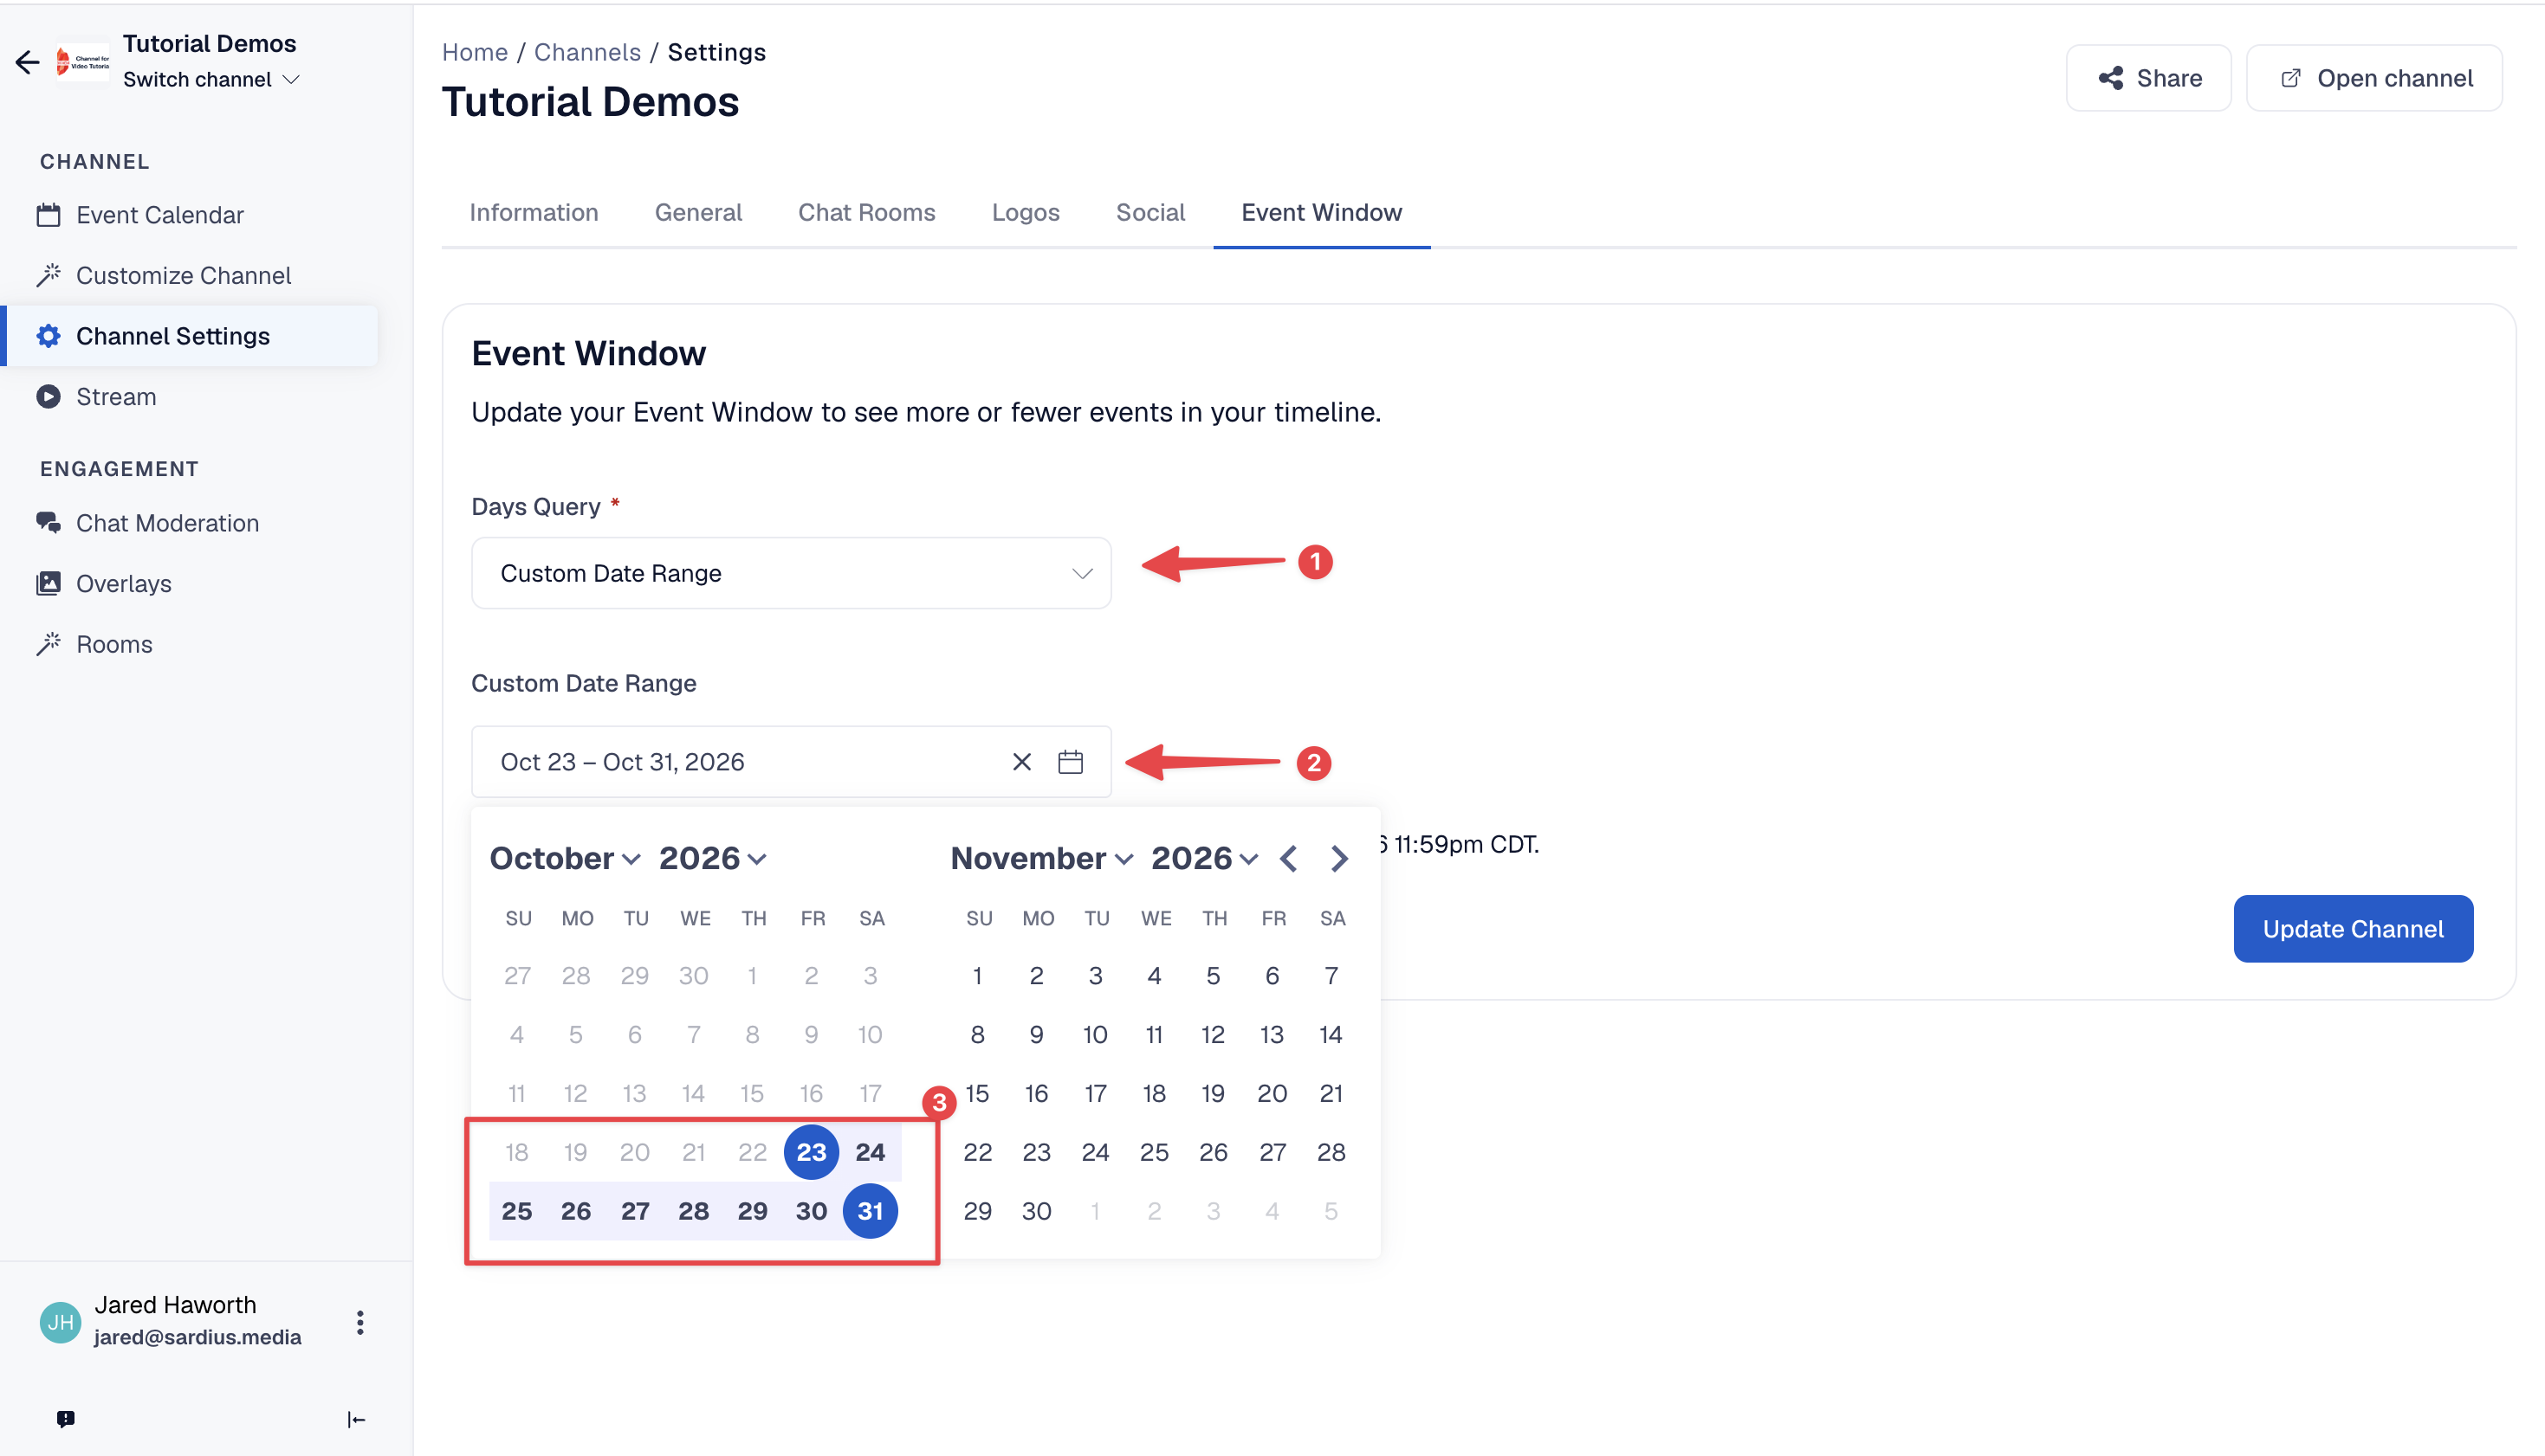Screen dimensions: 2545x1456
Task: Switch to the Logos tab
Action: click(x=1026, y=213)
